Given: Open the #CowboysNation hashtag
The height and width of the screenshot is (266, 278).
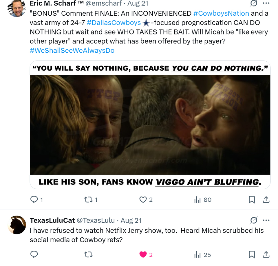Looking at the screenshot, I should point(221,13).
